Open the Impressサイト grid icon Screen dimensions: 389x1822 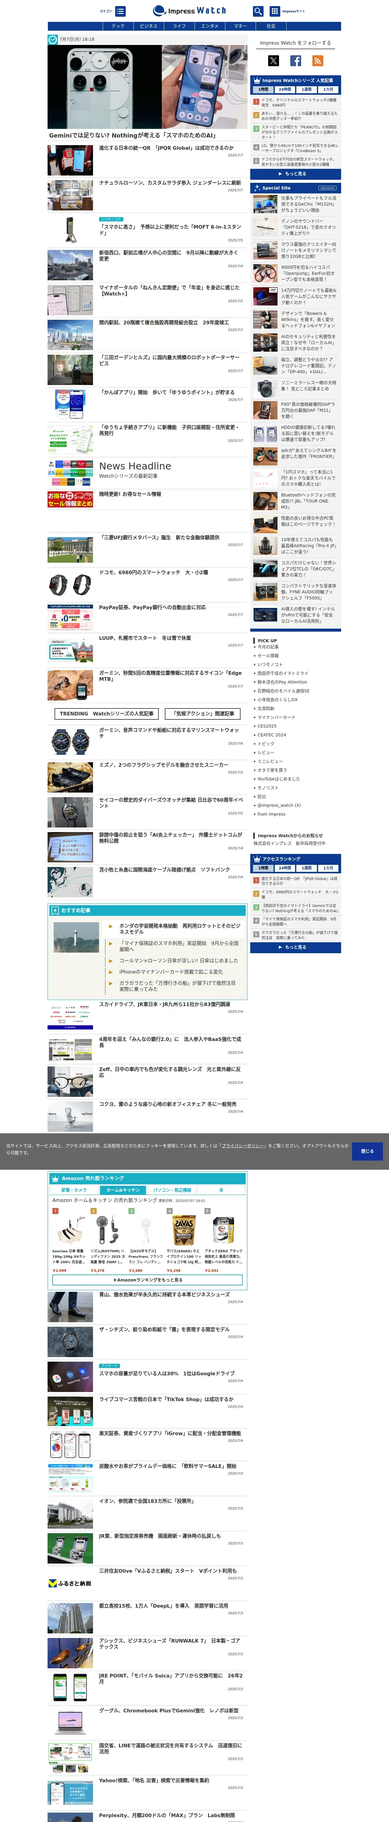pyautogui.click(x=274, y=11)
